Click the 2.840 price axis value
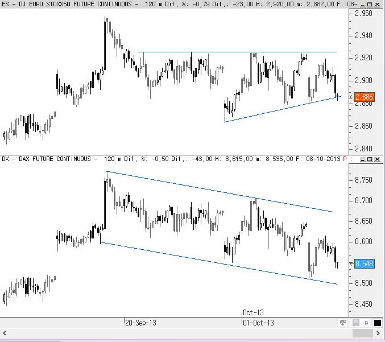Image resolution: width=385 pixels, height=342 pixels. (x=363, y=149)
